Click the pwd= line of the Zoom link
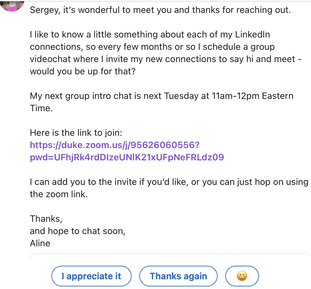Viewport: 311px width, 289px height. pos(127,157)
